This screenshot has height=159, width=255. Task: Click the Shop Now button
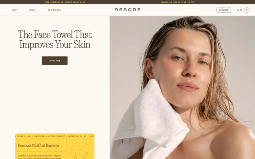55,61
